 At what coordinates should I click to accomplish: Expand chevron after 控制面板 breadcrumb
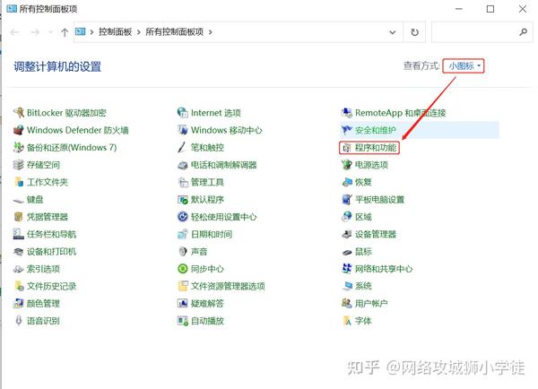click(139, 32)
